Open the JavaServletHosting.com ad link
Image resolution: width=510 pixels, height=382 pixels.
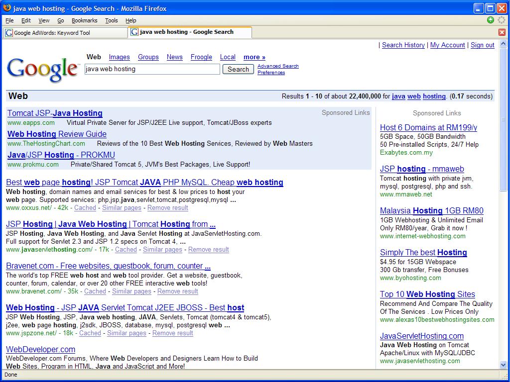(422, 336)
